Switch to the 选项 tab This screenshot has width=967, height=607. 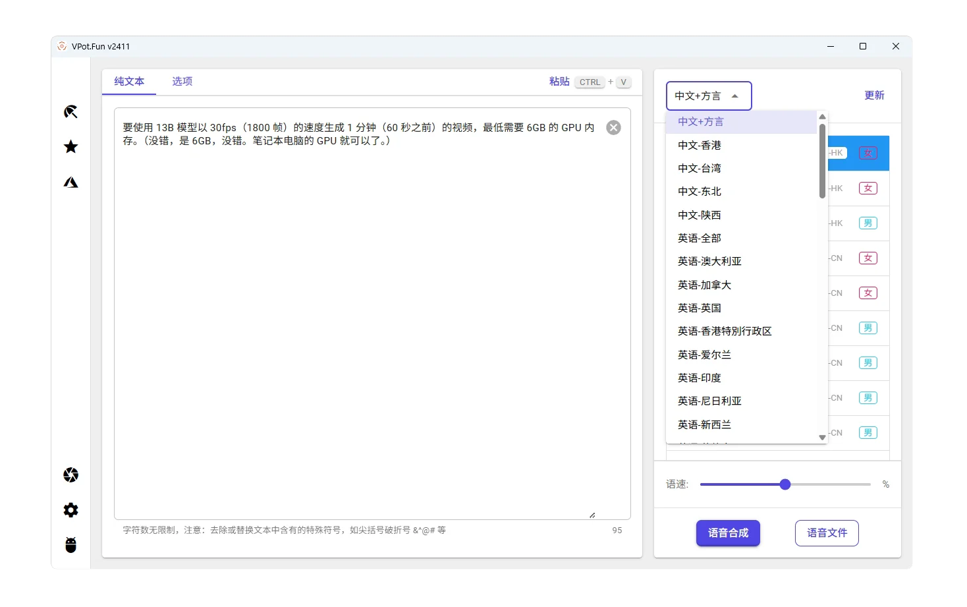[x=182, y=82]
